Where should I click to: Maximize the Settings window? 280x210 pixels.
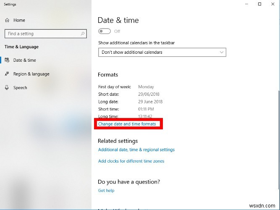point(260,4)
